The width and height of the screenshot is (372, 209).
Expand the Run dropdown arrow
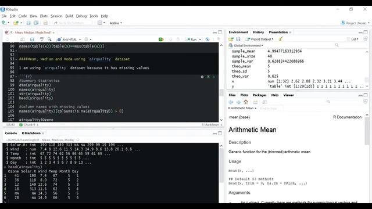tap(200, 39)
